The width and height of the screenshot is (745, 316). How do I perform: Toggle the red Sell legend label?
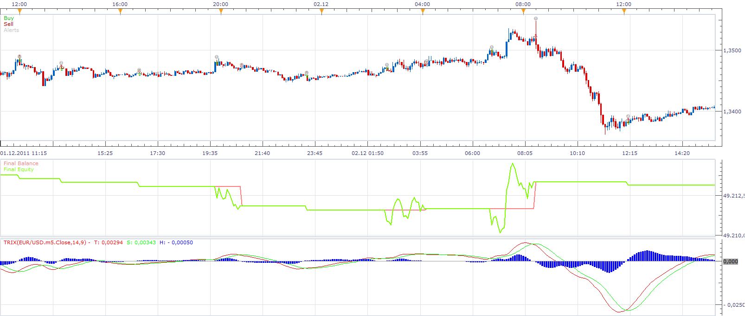(8, 24)
